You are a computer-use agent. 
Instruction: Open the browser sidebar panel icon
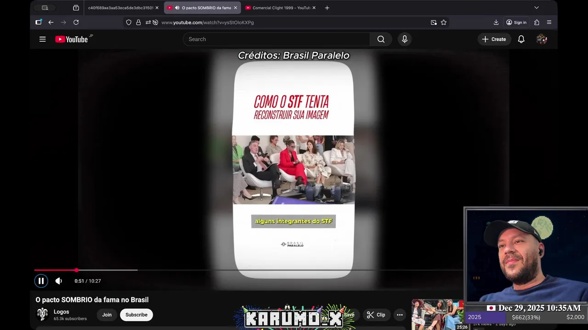(x=39, y=22)
